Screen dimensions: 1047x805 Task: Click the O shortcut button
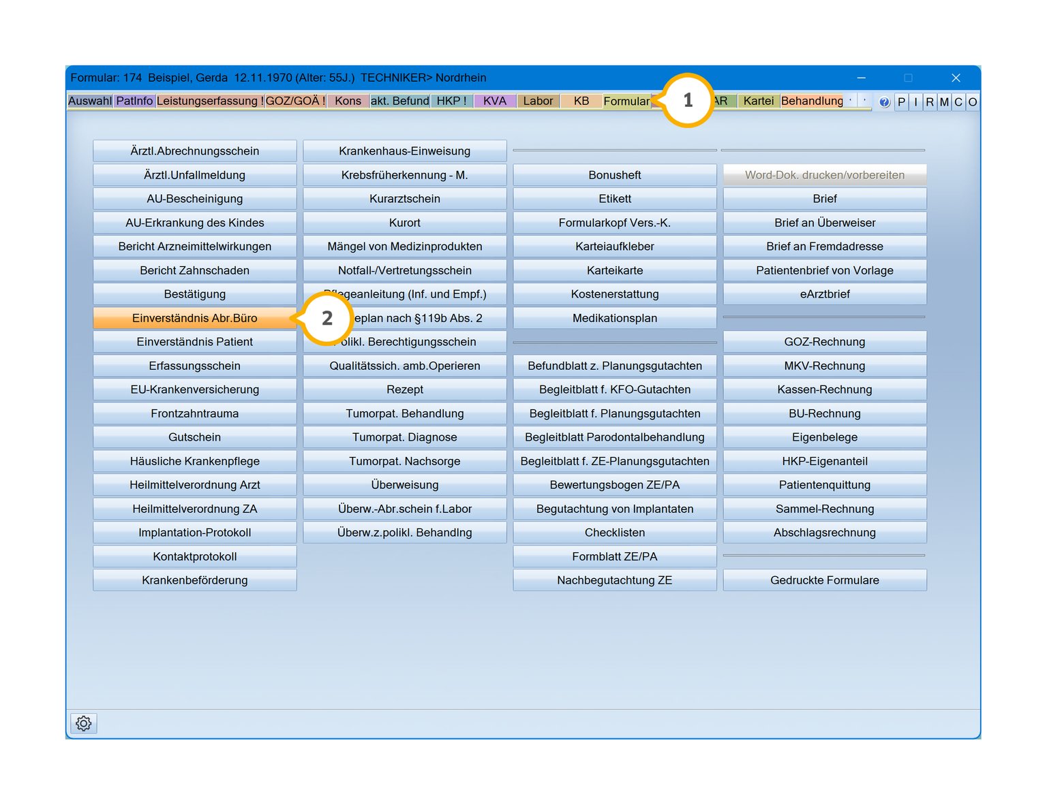(x=973, y=102)
